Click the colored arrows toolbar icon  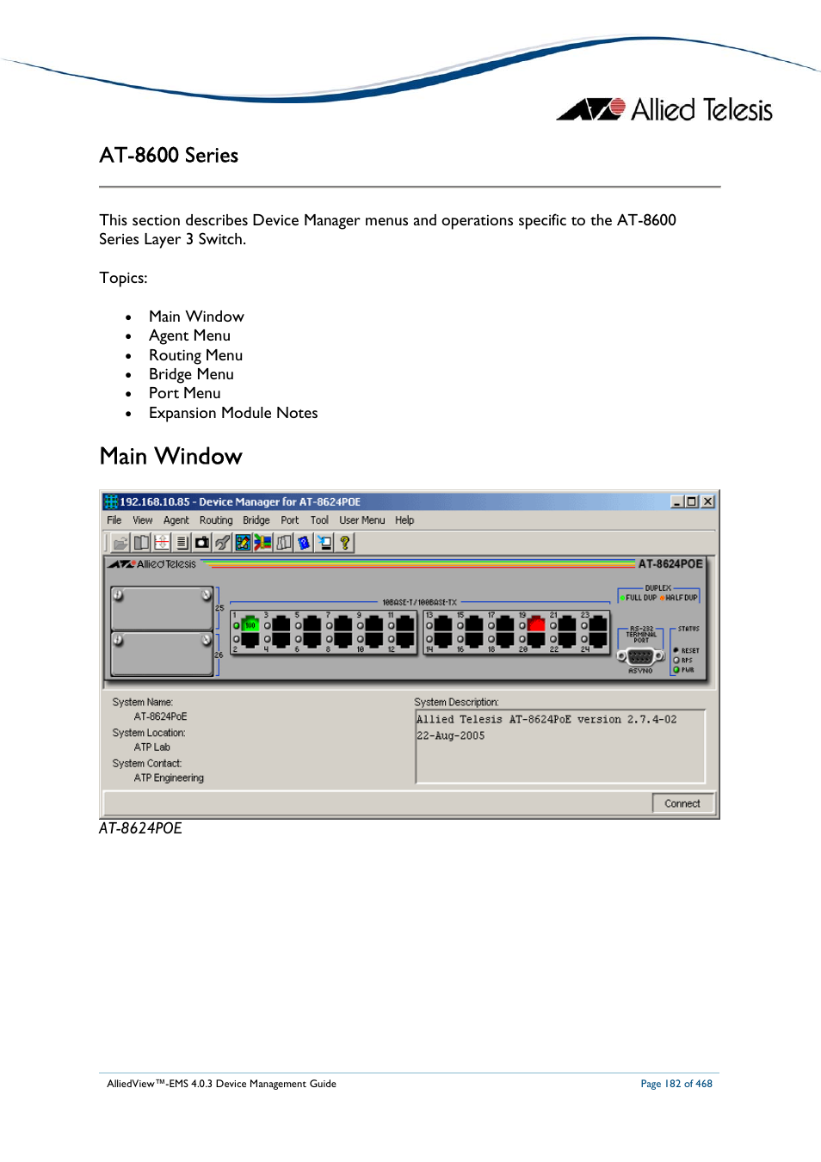263,543
